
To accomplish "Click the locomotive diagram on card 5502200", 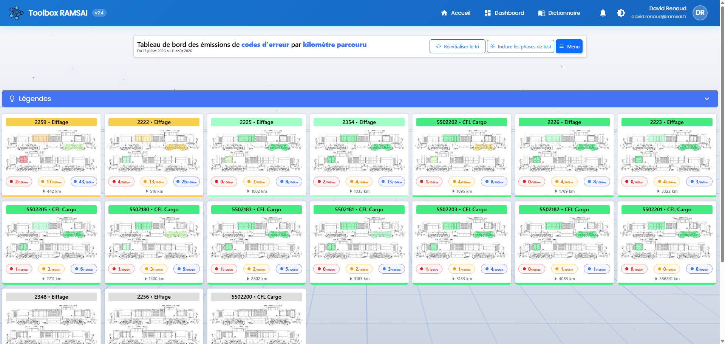I will pos(257,324).
